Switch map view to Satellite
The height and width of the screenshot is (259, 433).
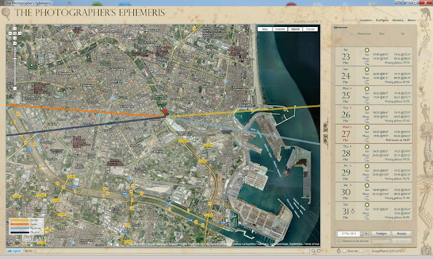280,29
